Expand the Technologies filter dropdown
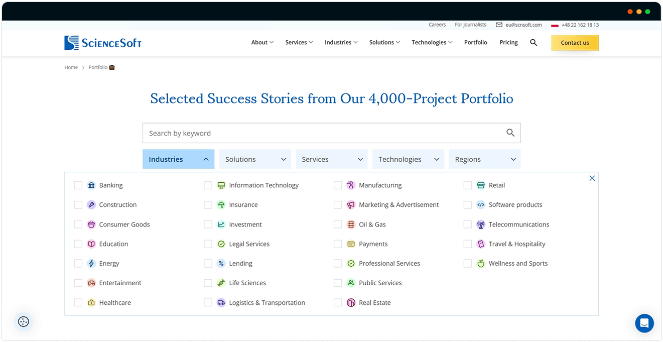663x342 pixels. pyautogui.click(x=408, y=159)
